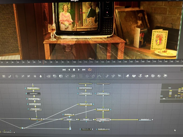The width and height of the screenshot is (183, 137).
Task: Select the Merge1 node
Action: click(x=69, y=119)
